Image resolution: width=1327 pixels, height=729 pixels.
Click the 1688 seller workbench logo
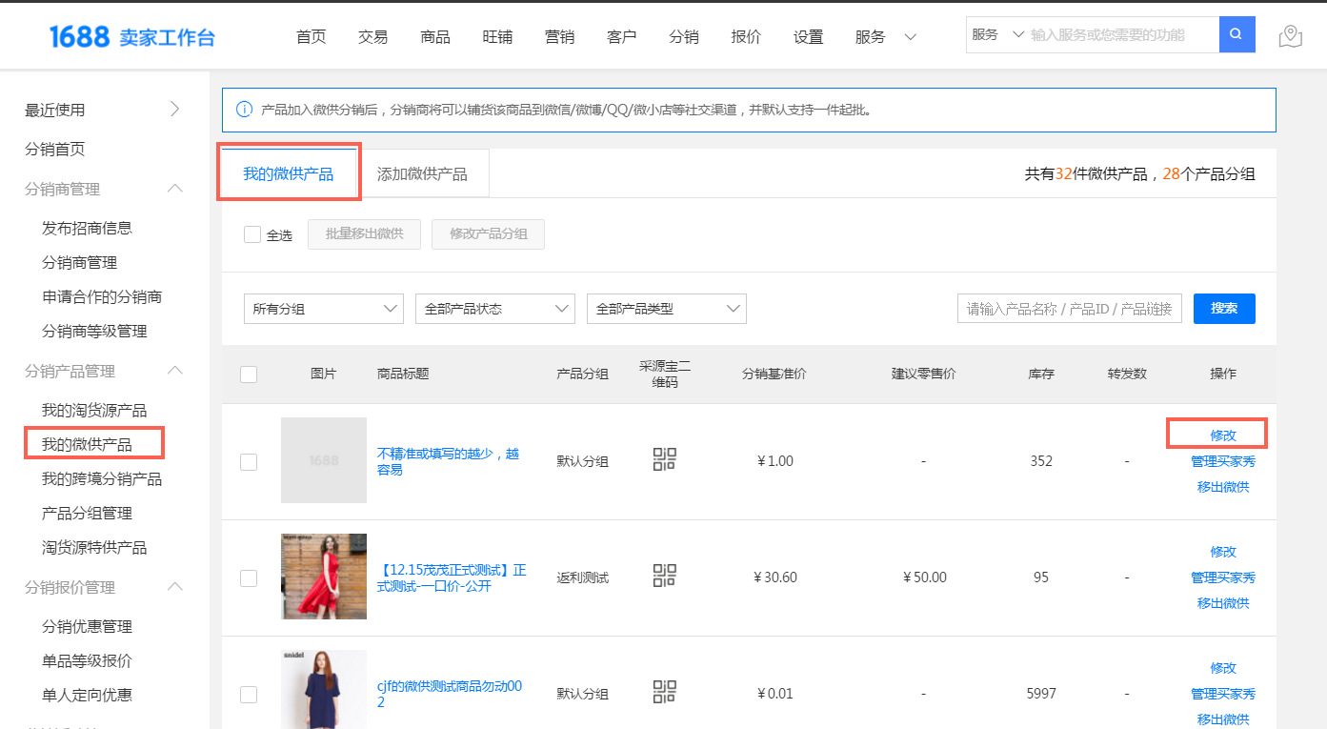132,36
